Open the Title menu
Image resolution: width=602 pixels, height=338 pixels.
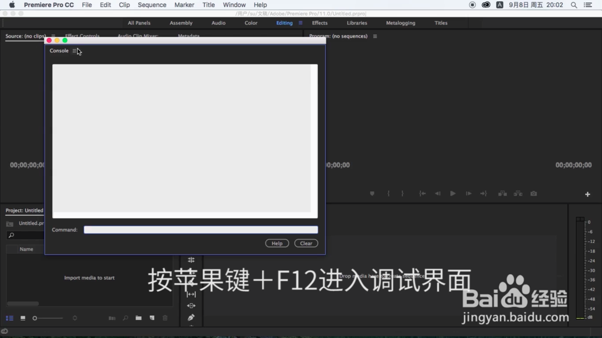(x=208, y=5)
